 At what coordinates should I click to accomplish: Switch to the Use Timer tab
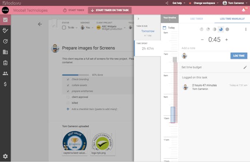pyautogui.click(x=196, y=19)
